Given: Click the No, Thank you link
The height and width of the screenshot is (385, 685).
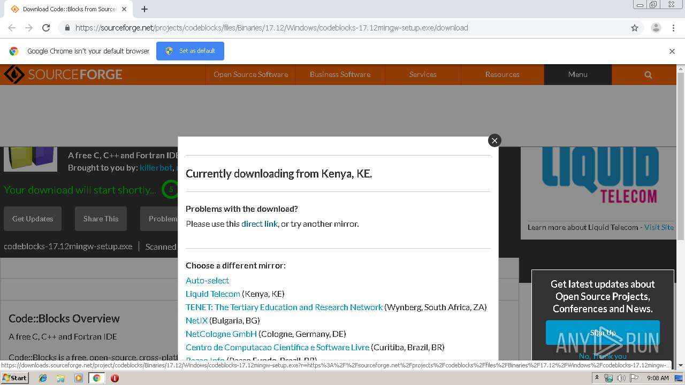Looking at the screenshot, I should pyautogui.click(x=603, y=356).
